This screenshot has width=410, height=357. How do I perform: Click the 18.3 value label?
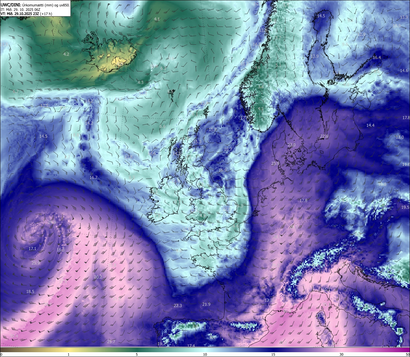[61, 250]
